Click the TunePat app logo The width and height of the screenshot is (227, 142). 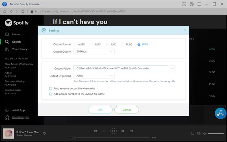tap(5, 4)
